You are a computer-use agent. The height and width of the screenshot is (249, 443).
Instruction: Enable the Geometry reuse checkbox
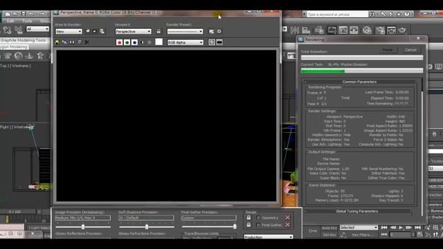(258, 218)
